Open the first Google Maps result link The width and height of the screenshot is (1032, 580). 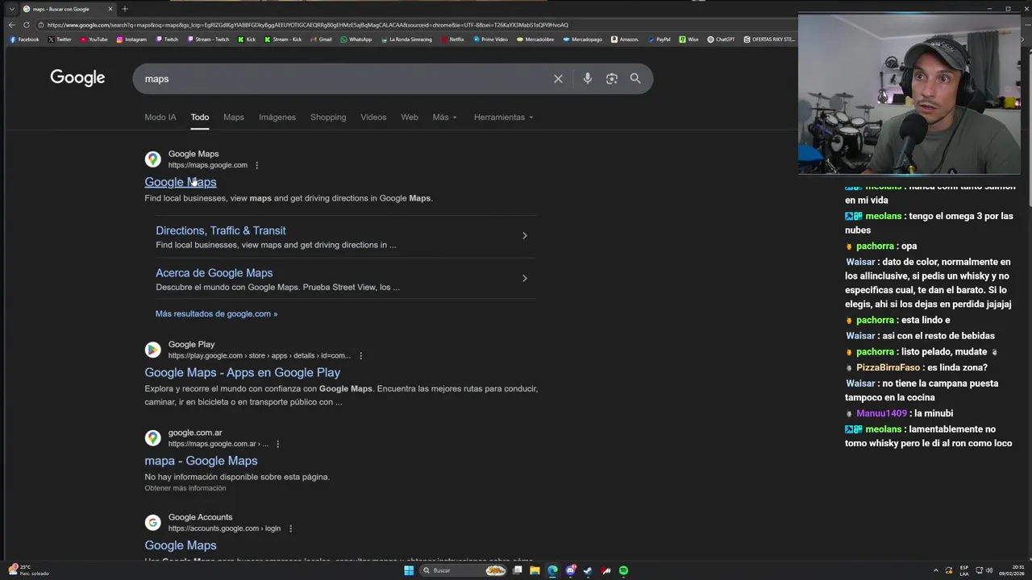pyautogui.click(x=181, y=182)
